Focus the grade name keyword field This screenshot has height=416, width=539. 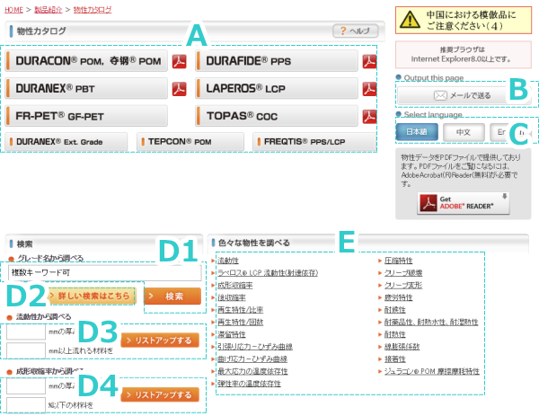105,273
